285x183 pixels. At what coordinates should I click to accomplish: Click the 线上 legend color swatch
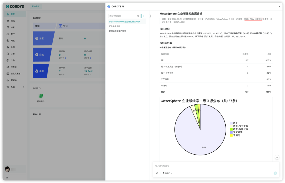(x=231, y=123)
